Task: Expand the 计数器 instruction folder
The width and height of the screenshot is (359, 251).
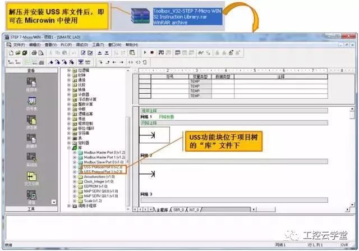Action: (69, 94)
